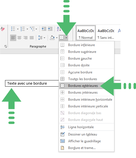Open Paragraphe dialog launcher

[6, 46]
